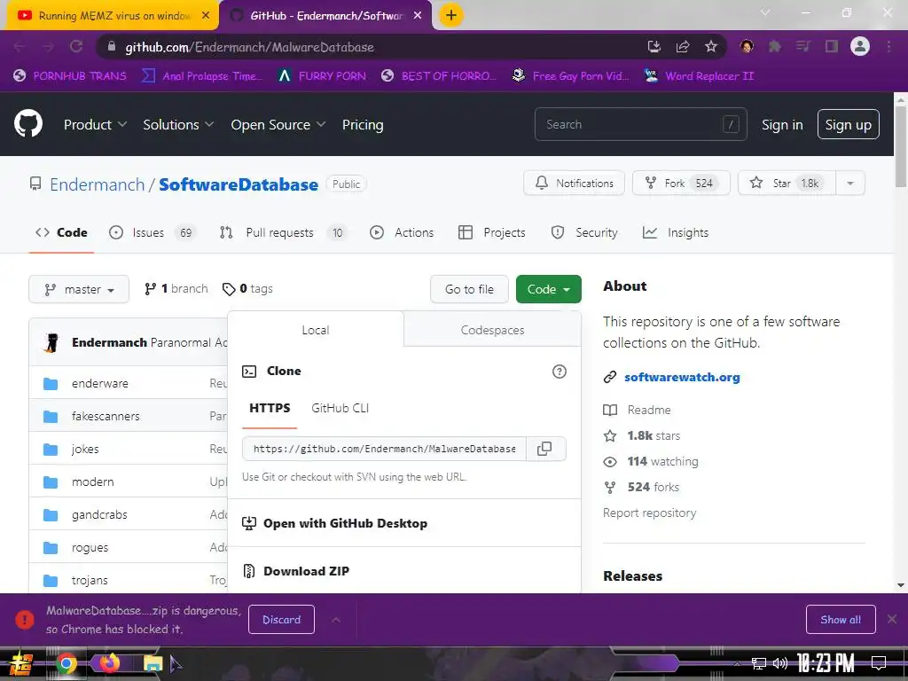Open the Product navigation dropdown

(95, 124)
